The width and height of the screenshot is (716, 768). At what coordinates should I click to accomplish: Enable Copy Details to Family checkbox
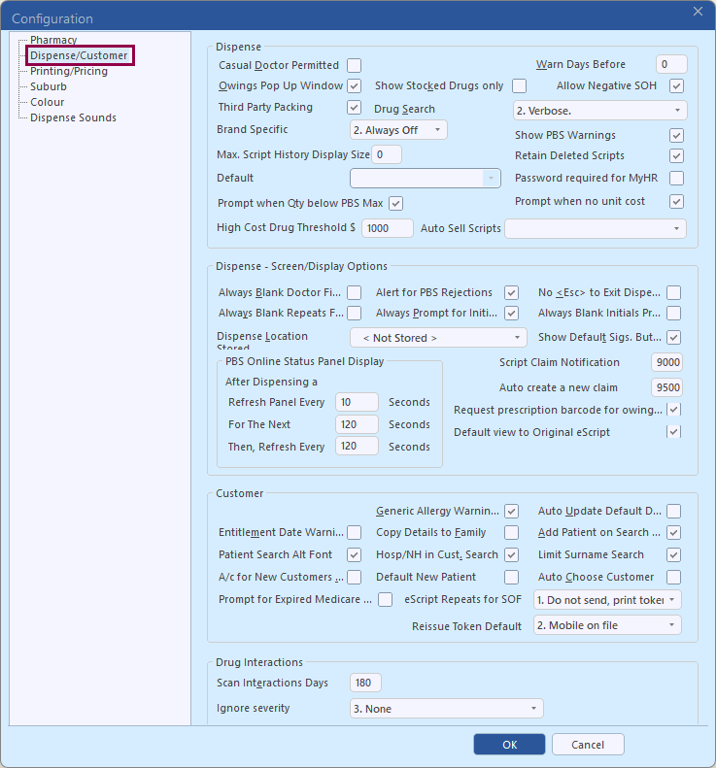[512, 532]
